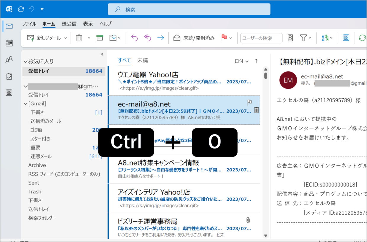Click the ユーザーの検索 input field
The height and width of the screenshot is (242, 367).
[261, 38]
